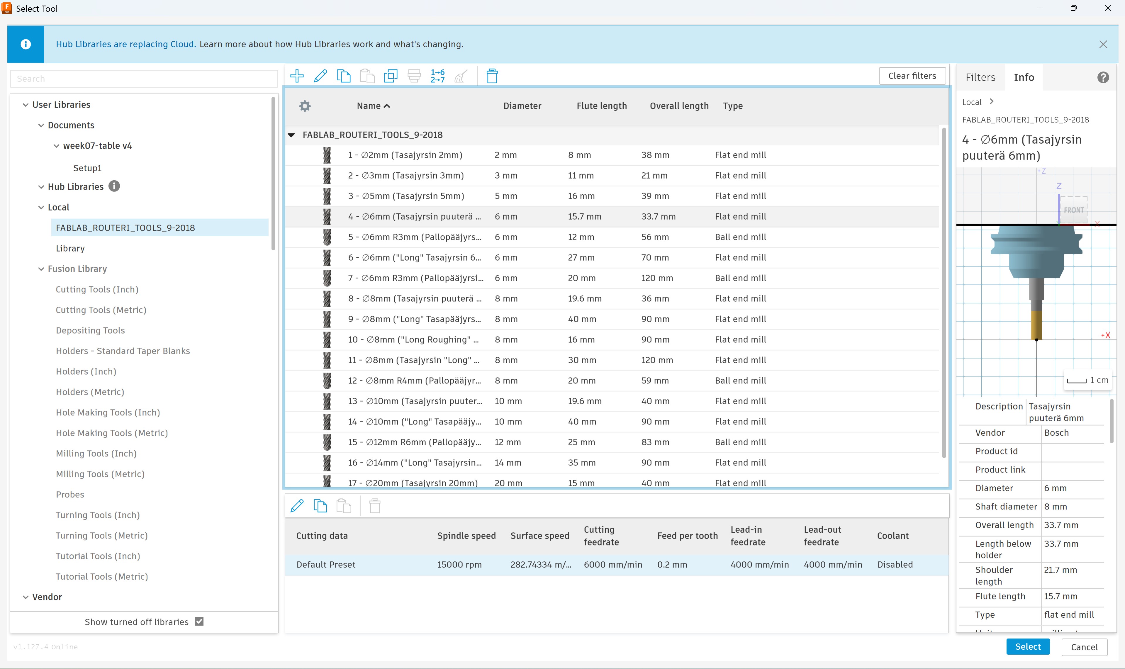
Task: Click the Duplicate tool icon in top toolbar
Action: coord(391,76)
